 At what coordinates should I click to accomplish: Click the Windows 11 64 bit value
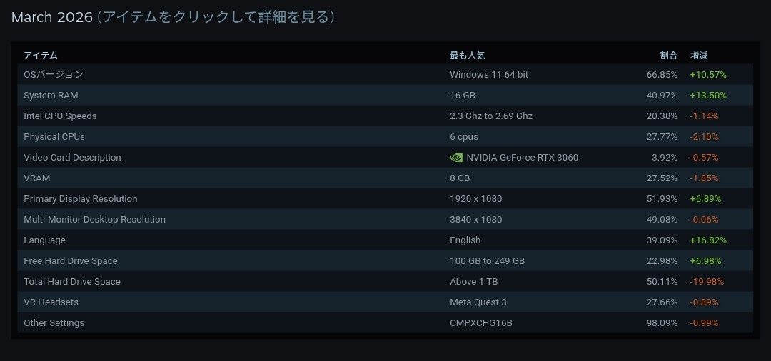[489, 75]
